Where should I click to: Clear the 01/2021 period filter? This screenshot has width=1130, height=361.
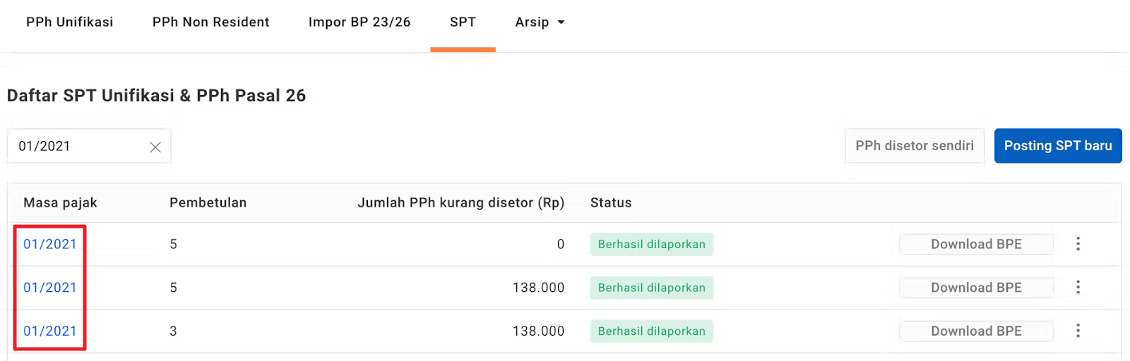coord(155,147)
